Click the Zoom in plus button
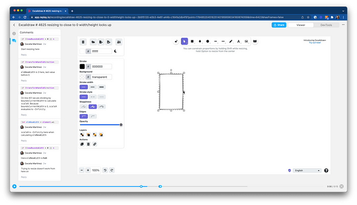 click(88, 170)
